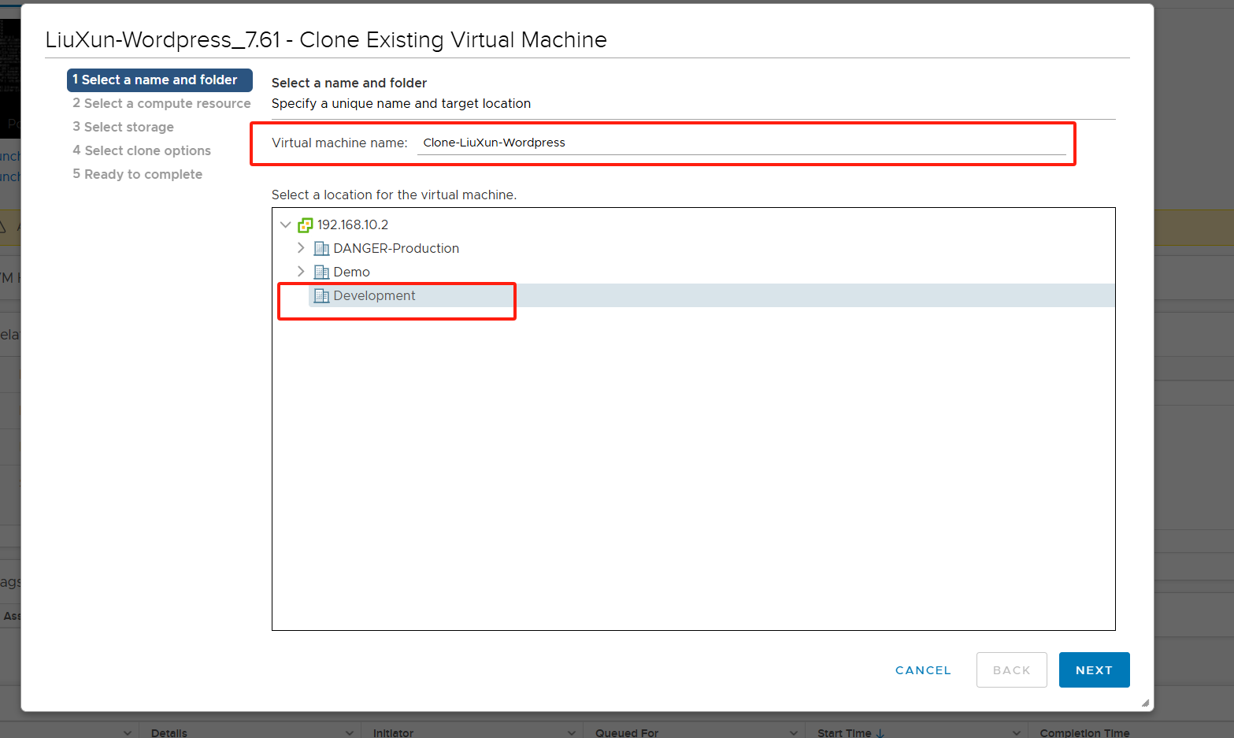This screenshot has height=738, width=1234.
Task: Go to step 2 Select a compute resource
Action: pos(161,103)
